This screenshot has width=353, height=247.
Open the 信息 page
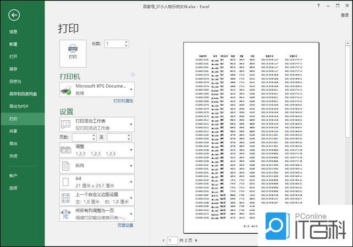tap(13, 32)
